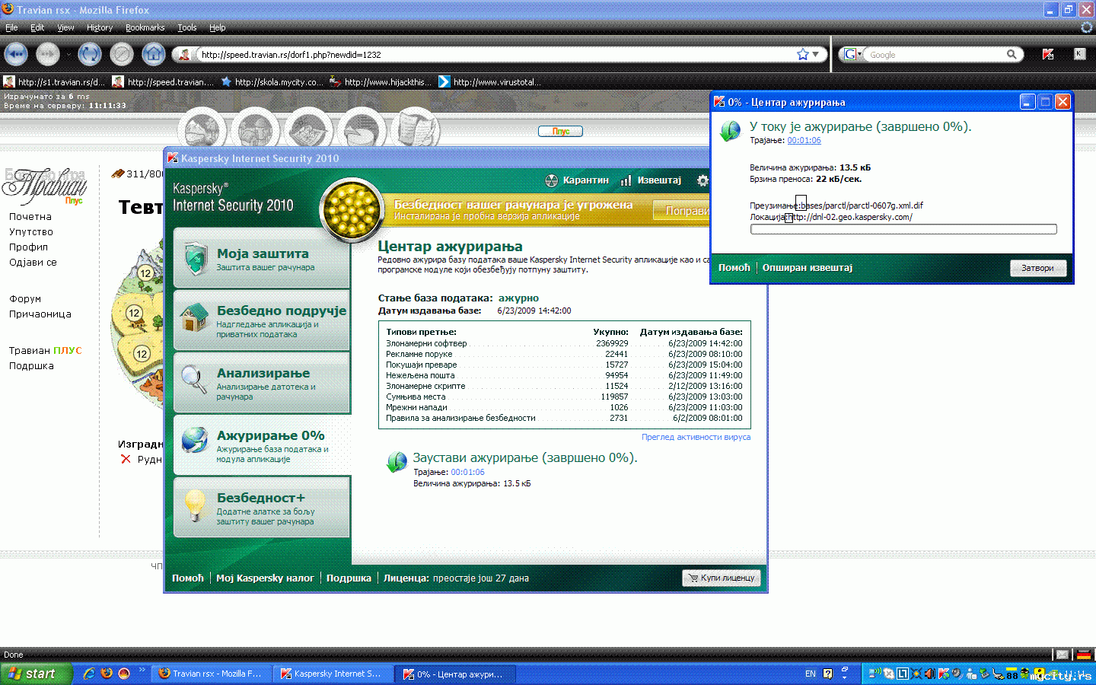Switch to the Безбедно подручје section
Screen dimensions: 1096x685
pos(262,320)
